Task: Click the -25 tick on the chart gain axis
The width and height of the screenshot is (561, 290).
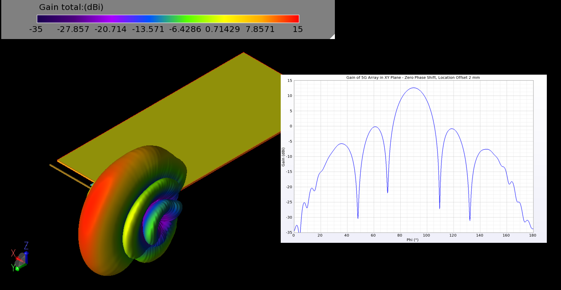Action: coord(289,202)
